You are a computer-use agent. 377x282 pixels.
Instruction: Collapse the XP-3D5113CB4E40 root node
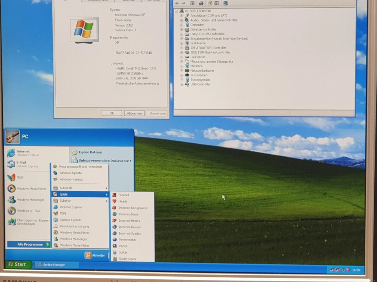pos(176,11)
